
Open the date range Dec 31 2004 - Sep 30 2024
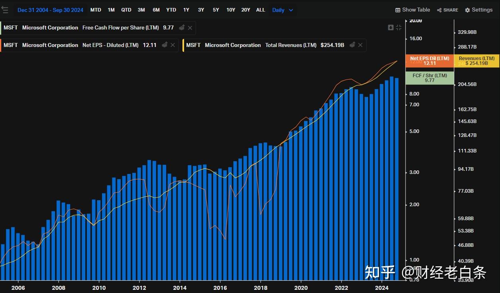[x=51, y=10]
